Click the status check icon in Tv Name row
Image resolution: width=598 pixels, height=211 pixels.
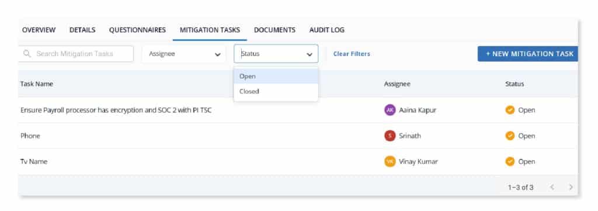click(510, 161)
